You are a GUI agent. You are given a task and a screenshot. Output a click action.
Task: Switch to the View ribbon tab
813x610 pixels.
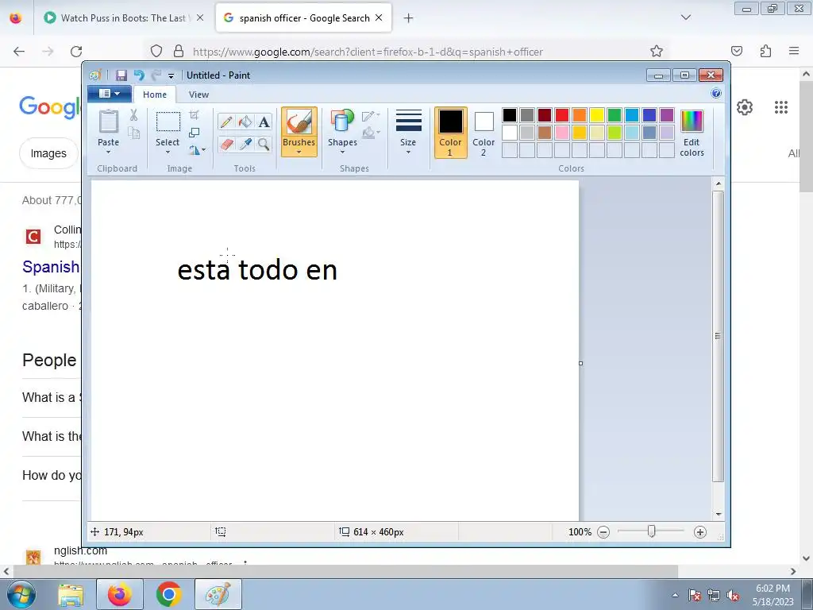[x=198, y=95]
